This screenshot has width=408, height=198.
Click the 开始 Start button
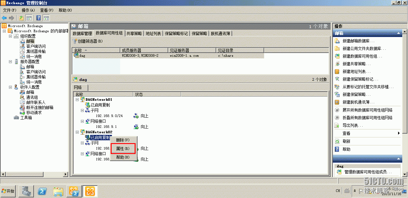pos(8,191)
